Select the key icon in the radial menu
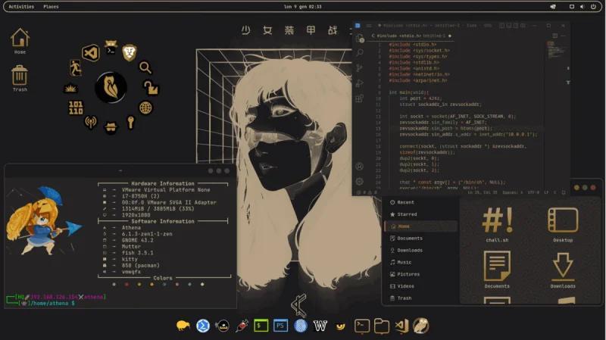This screenshot has width=606, height=340. point(130,123)
